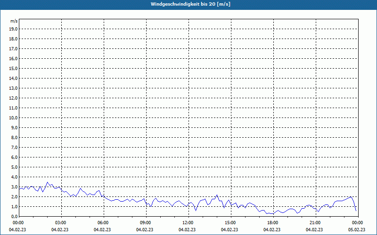Click the wind speed peak at 14:00
Image resolution: width=377 pixels, height=235 pixels.
(x=217, y=195)
